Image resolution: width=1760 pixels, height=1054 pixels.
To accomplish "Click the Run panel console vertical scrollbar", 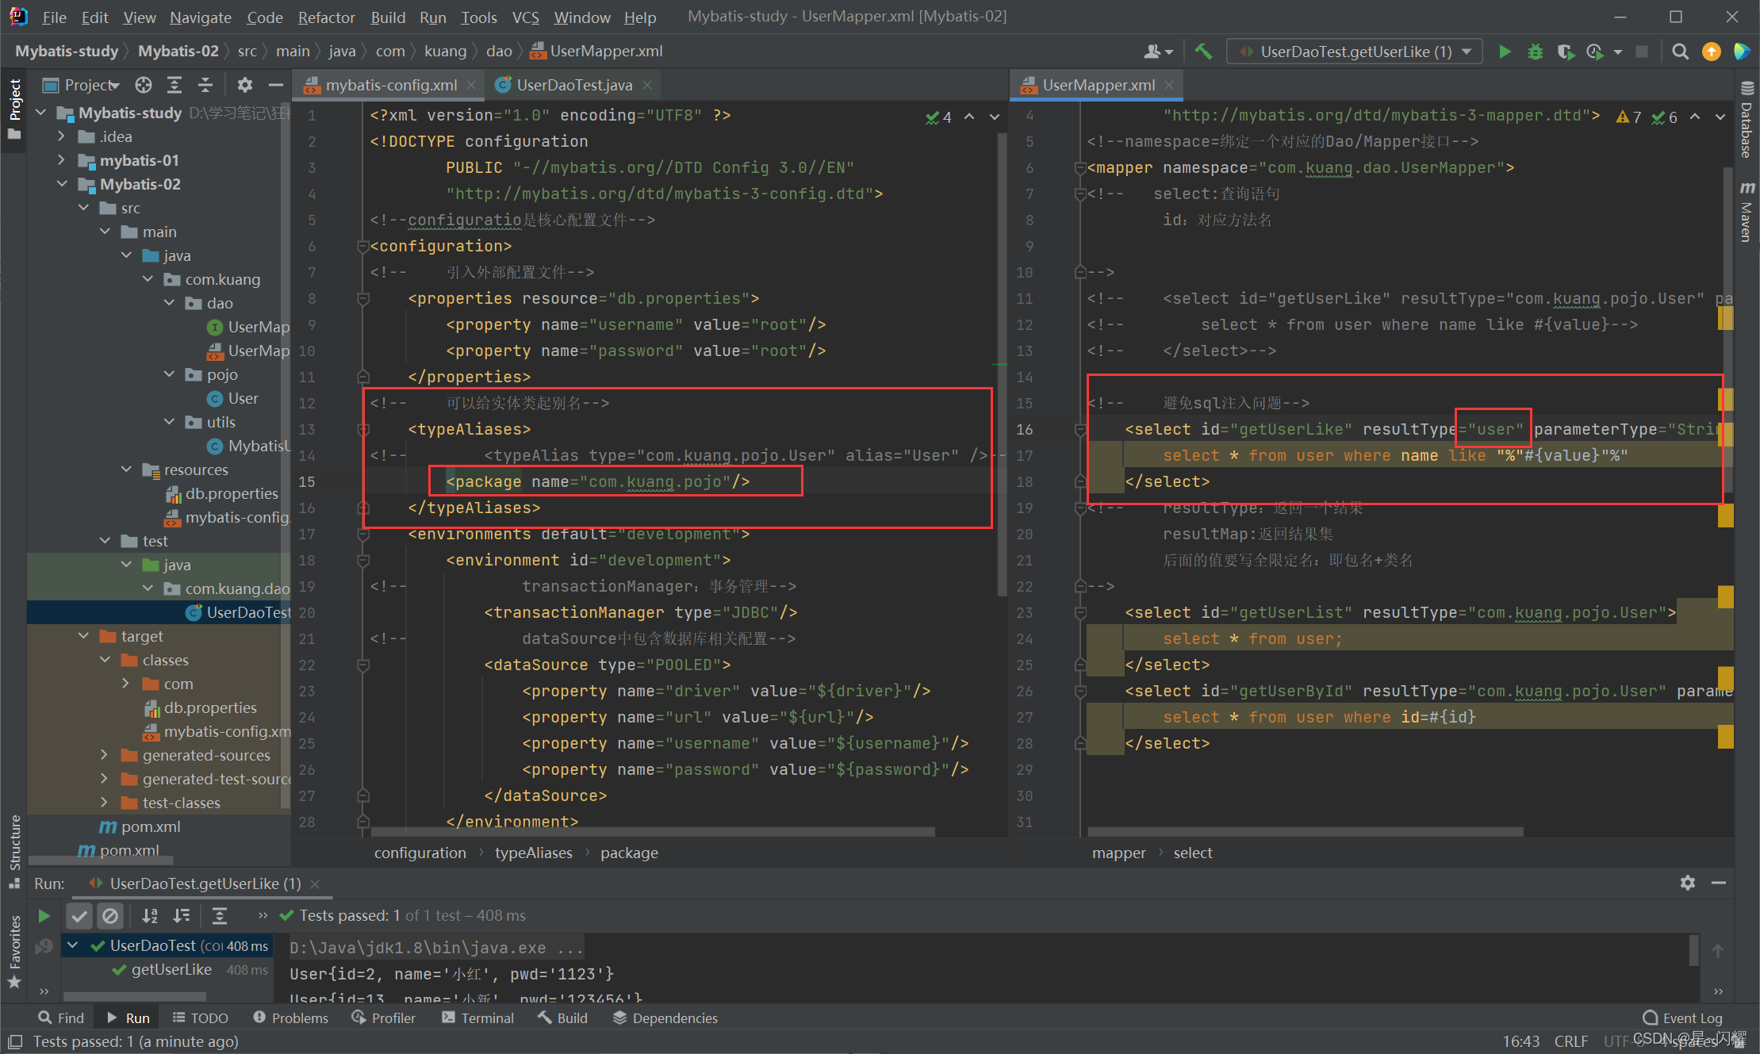I will pyautogui.click(x=1693, y=950).
